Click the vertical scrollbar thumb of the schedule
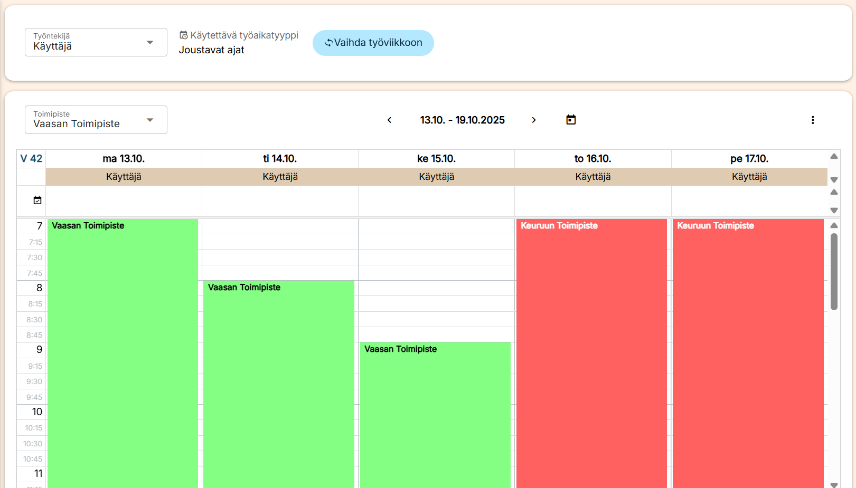Viewport: 856px width, 488px height. click(x=834, y=272)
